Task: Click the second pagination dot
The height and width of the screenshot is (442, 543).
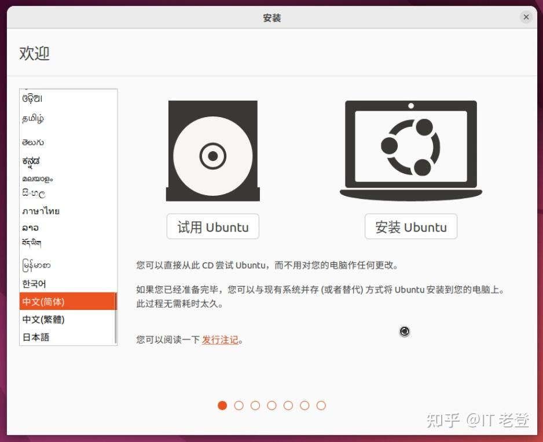Action: pyautogui.click(x=239, y=406)
